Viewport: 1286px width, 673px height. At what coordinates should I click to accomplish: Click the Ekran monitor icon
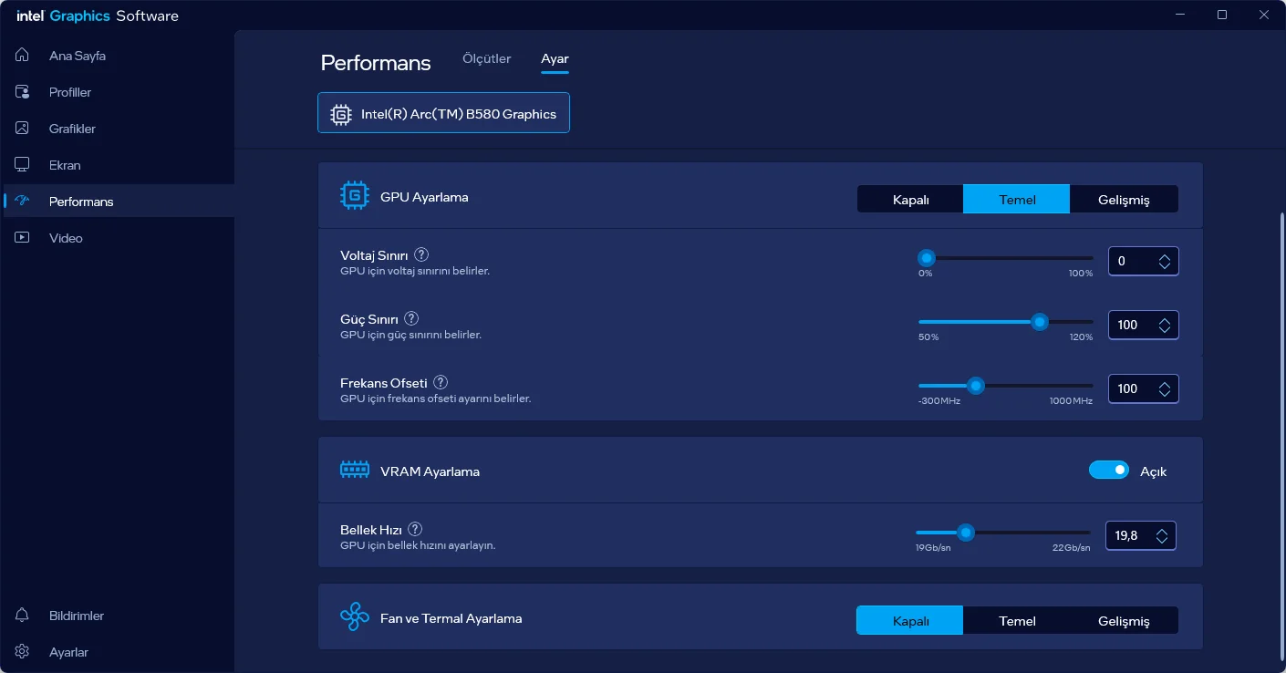[23, 165]
